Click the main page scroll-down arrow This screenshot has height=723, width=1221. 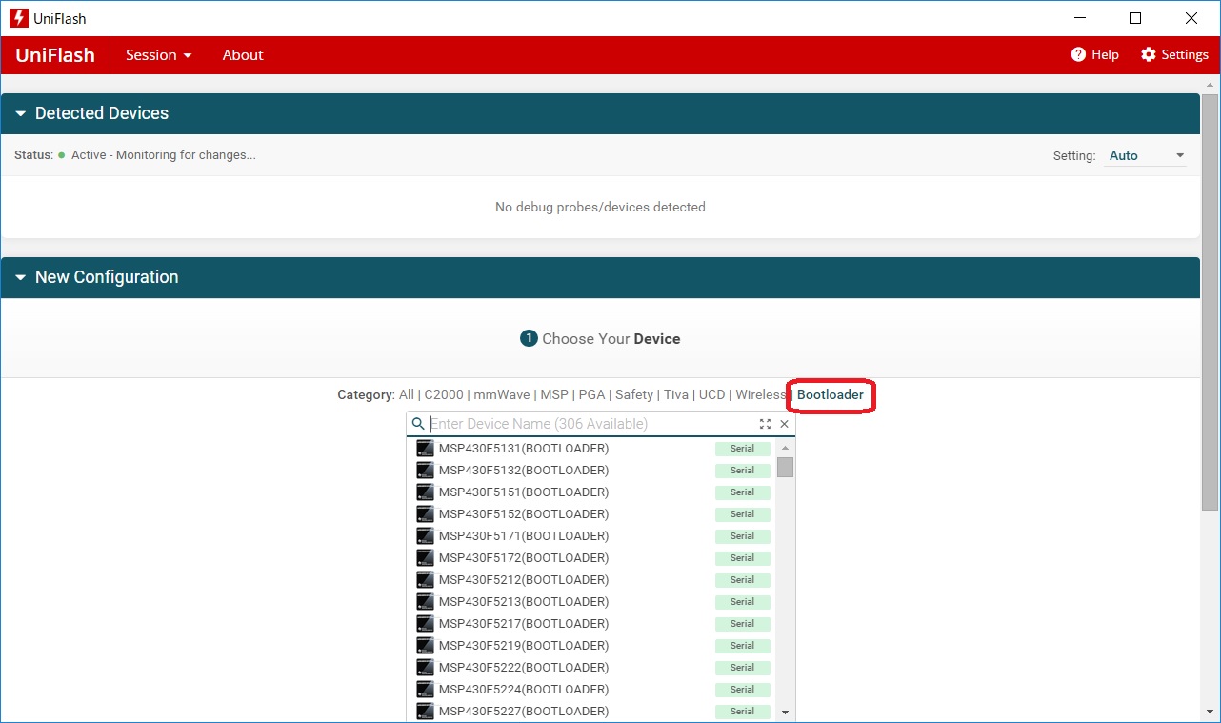tap(1210, 712)
